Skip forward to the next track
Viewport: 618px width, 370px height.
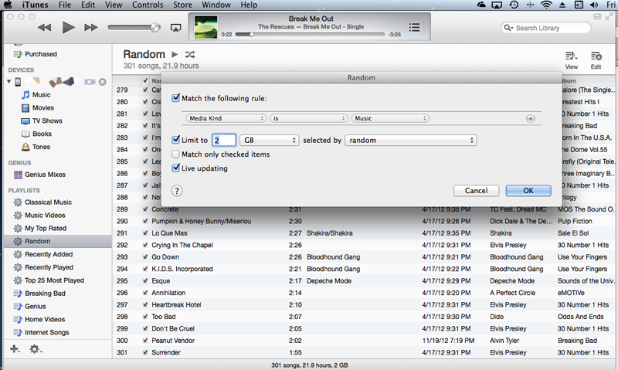click(x=91, y=28)
